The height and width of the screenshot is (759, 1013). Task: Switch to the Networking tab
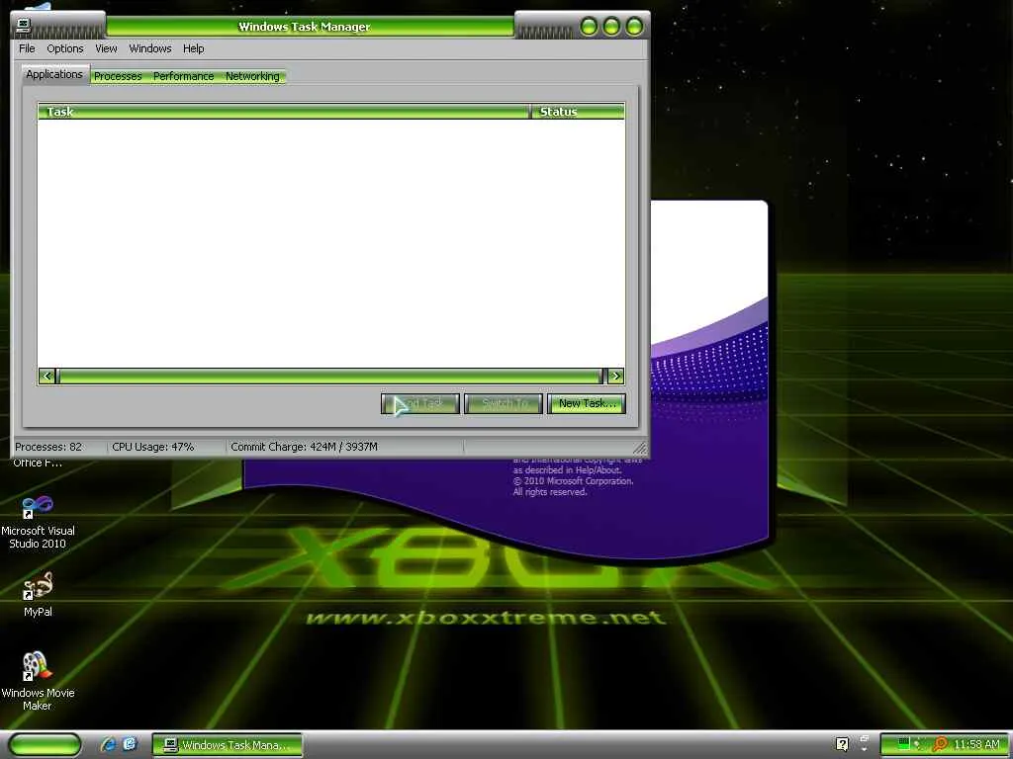pyautogui.click(x=252, y=76)
